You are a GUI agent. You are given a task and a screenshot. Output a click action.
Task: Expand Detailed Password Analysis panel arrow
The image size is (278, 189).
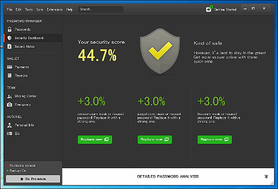(266, 177)
